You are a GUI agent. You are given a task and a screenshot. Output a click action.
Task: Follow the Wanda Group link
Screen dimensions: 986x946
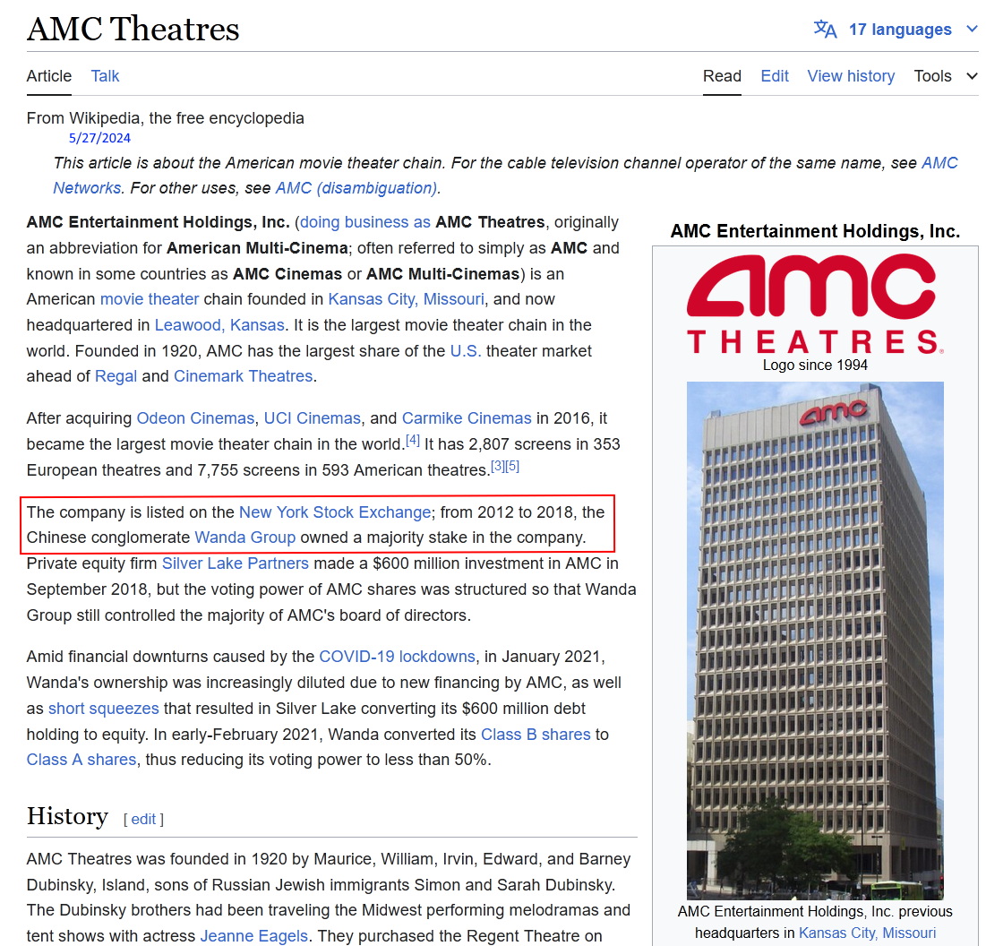point(244,537)
